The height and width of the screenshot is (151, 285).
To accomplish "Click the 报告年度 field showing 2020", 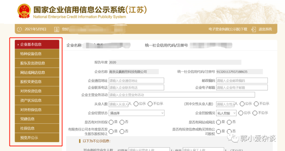I will pyautogui.click(x=175, y=62).
